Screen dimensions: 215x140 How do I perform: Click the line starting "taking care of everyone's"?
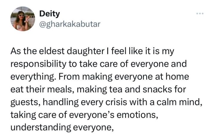[84, 115]
